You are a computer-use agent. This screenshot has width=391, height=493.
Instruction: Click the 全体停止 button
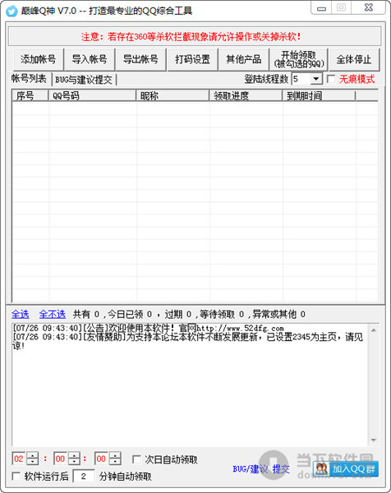coord(354,59)
